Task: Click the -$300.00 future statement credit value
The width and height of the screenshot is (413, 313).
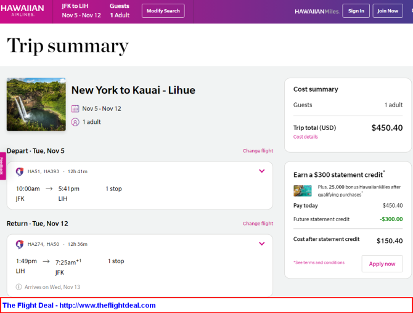Action: click(x=391, y=219)
